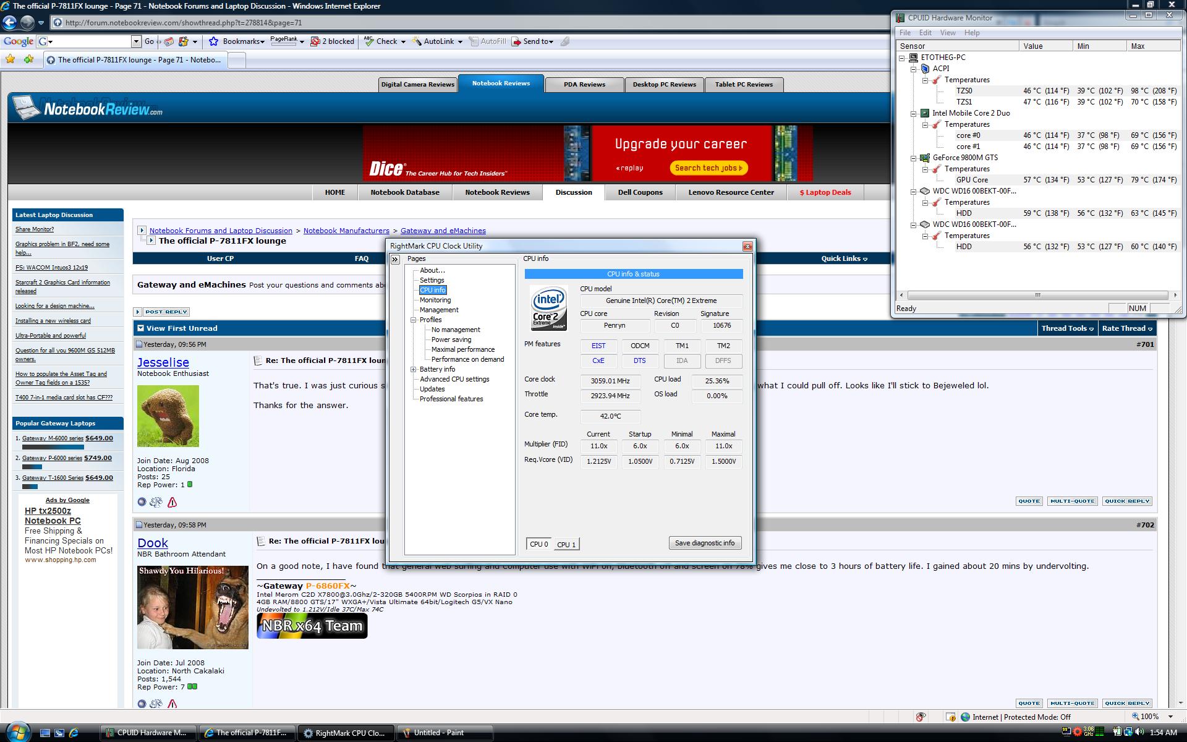
Task: Open Gateway and eMachines breadcrumb link
Action: click(443, 231)
